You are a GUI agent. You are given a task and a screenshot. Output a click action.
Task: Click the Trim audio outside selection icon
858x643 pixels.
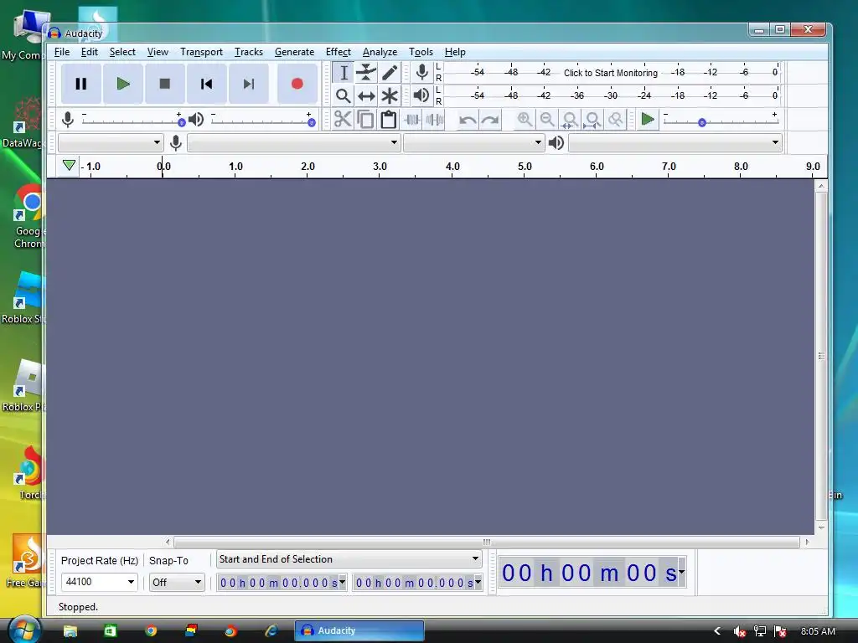tap(412, 119)
